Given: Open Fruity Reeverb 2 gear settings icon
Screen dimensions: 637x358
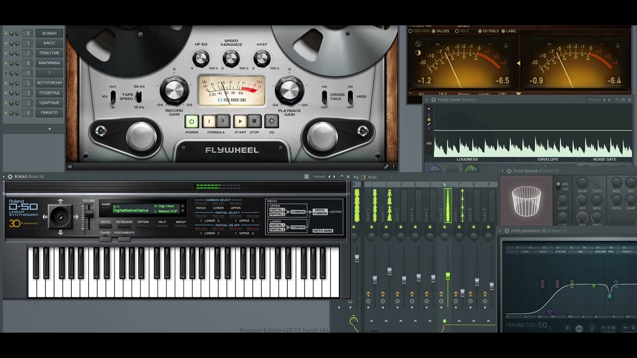Looking at the screenshot, I should click(x=509, y=171).
